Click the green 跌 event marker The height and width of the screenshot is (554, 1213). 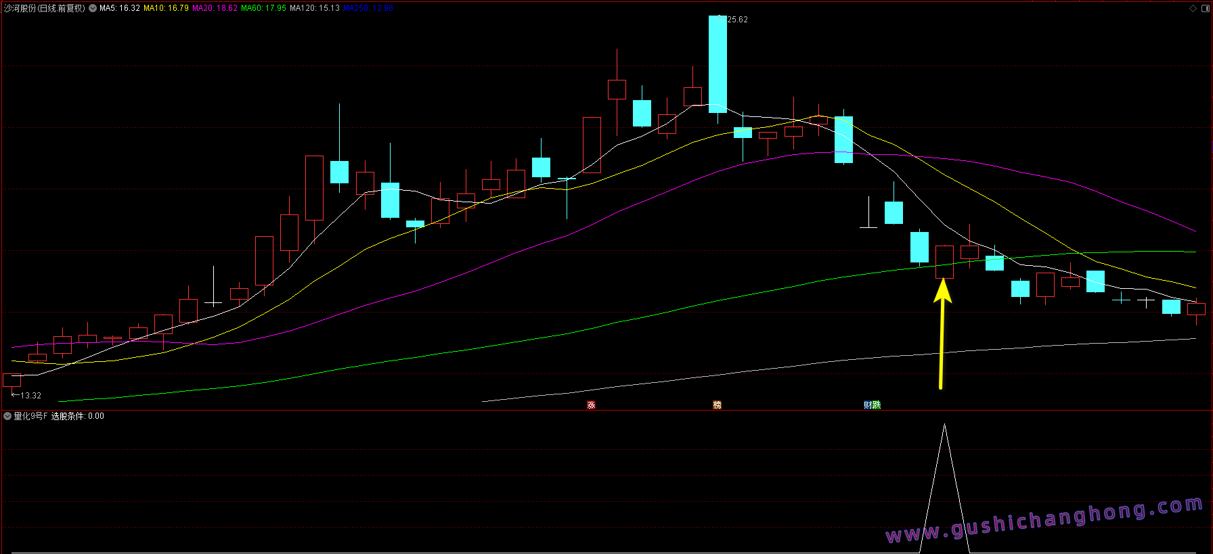[877, 405]
